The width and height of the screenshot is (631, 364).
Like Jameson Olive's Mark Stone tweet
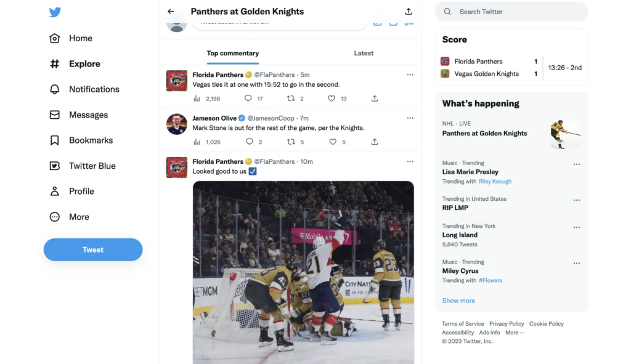pyautogui.click(x=333, y=142)
